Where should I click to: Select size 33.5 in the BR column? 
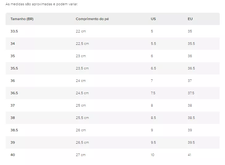coord(14,31)
